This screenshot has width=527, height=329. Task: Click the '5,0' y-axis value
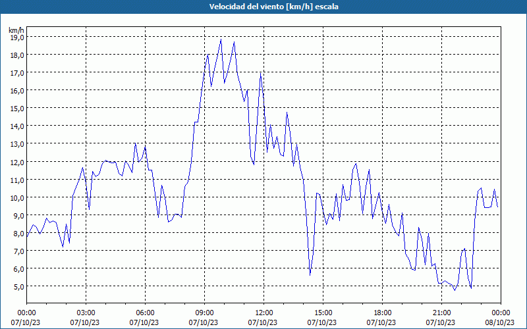(x=19, y=287)
